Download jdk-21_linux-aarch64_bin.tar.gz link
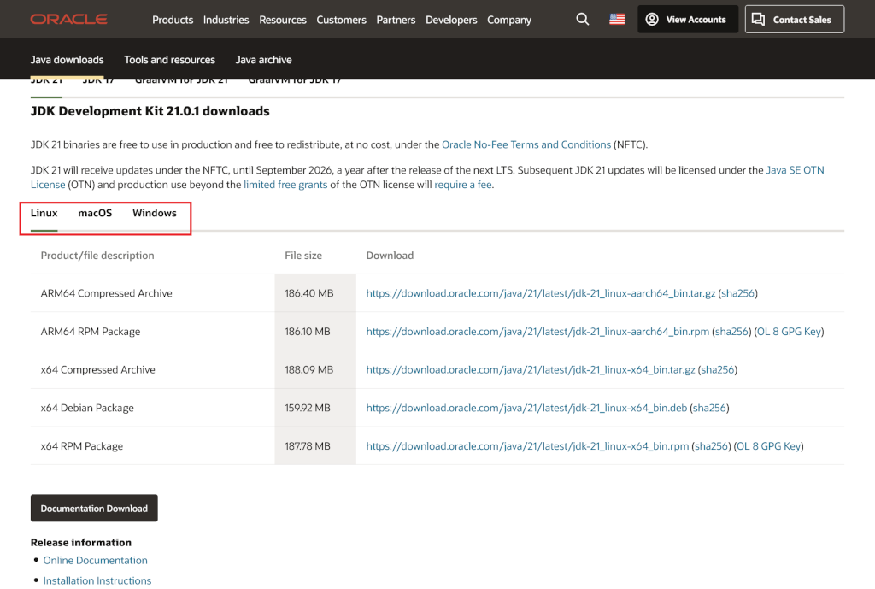 pos(540,293)
